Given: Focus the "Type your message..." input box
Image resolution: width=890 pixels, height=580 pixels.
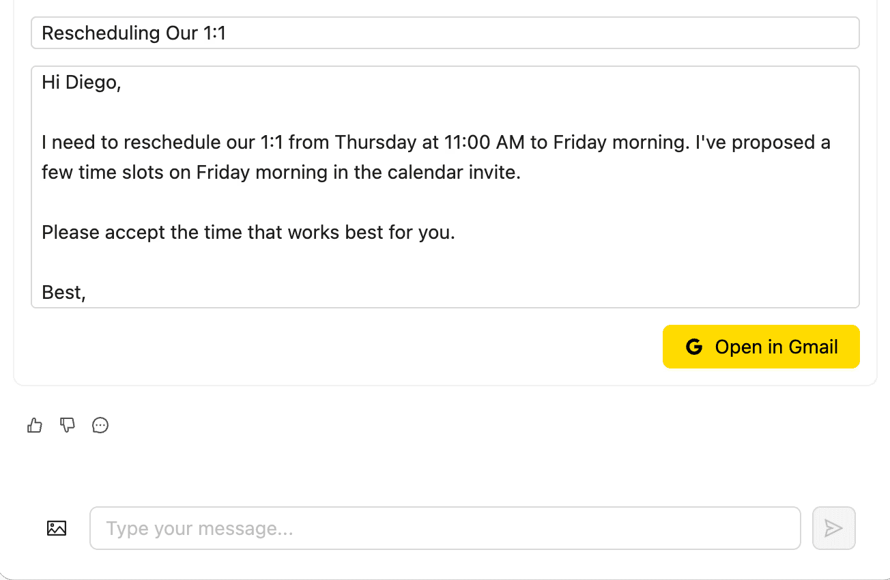Looking at the screenshot, I should [445, 528].
